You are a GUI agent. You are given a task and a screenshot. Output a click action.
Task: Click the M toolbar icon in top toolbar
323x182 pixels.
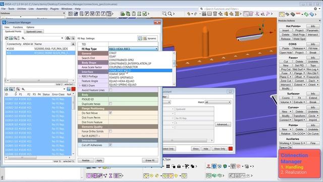pos(92,14)
